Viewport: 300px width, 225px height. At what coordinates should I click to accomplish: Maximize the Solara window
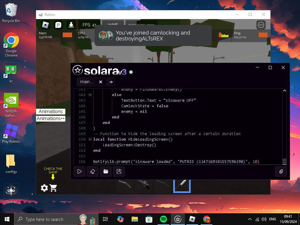[270, 68]
